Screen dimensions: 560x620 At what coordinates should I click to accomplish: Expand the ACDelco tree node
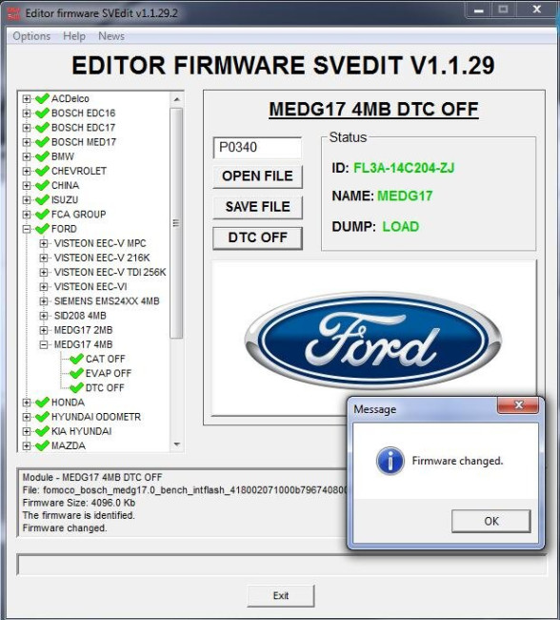click(x=27, y=98)
